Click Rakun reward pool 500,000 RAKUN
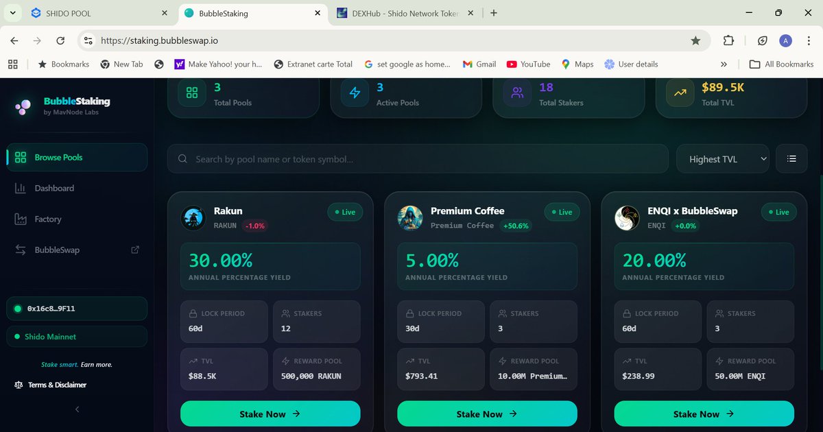The image size is (823, 432). (311, 376)
